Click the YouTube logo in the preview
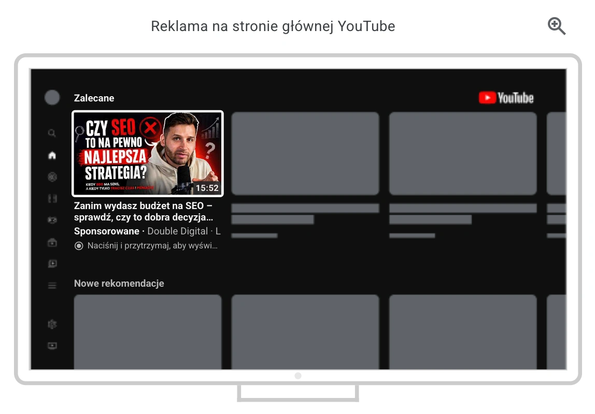The height and width of the screenshot is (414, 595). pyautogui.click(x=506, y=98)
